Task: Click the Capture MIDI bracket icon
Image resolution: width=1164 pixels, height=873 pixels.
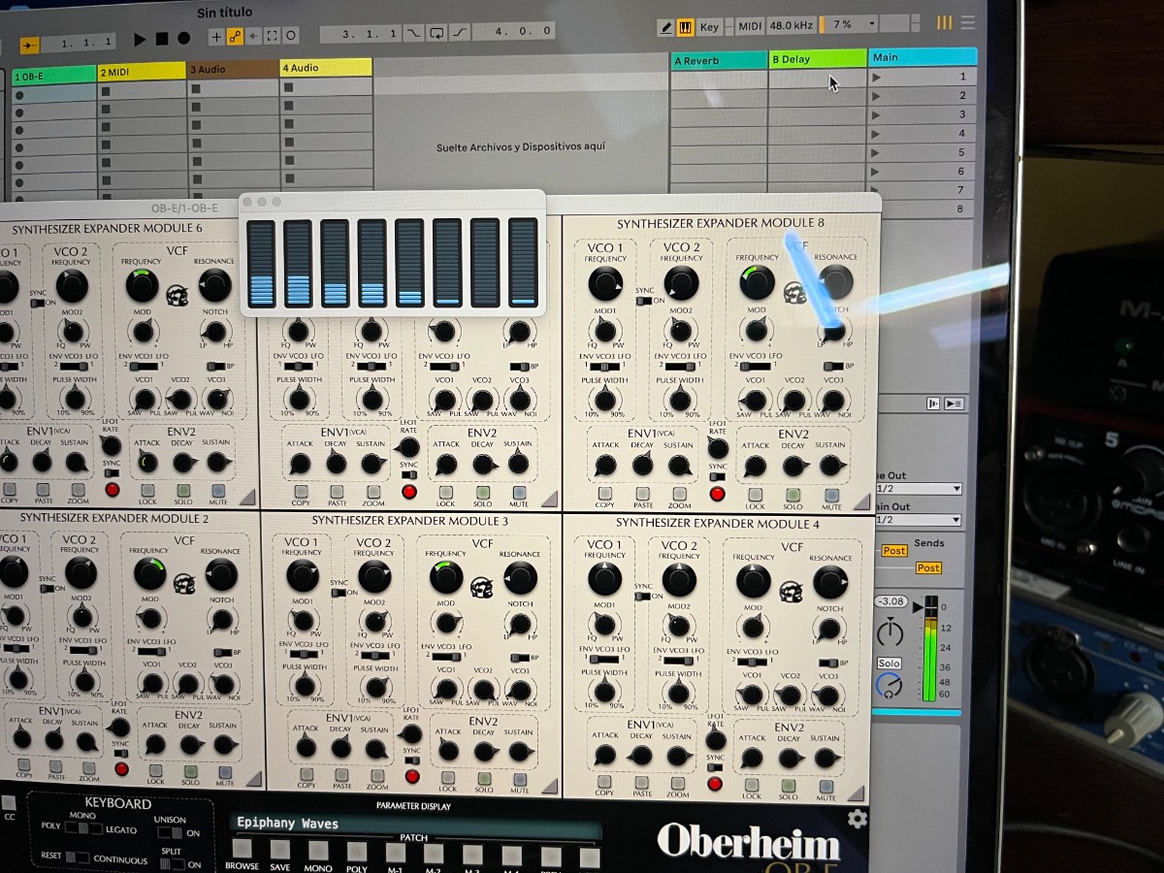Action: pyautogui.click(x=272, y=36)
